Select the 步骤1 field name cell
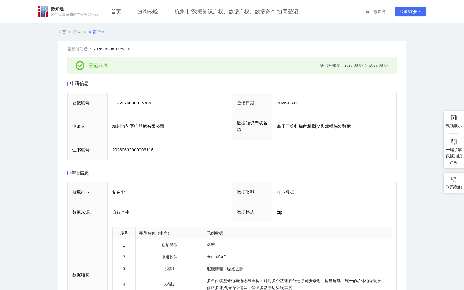 169,269
